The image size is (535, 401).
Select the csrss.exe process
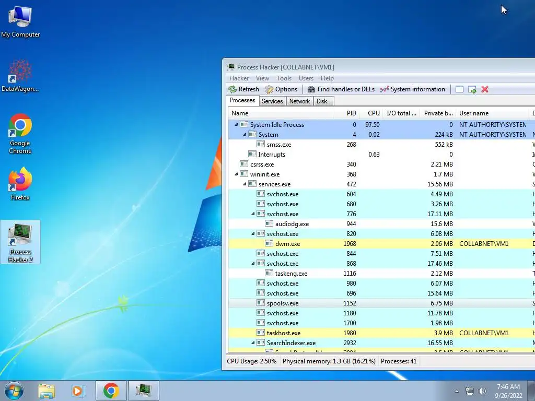(381, 164)
